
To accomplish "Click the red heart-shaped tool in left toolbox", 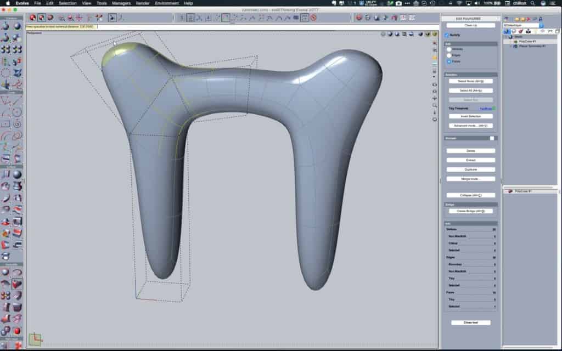I will 18,284.
